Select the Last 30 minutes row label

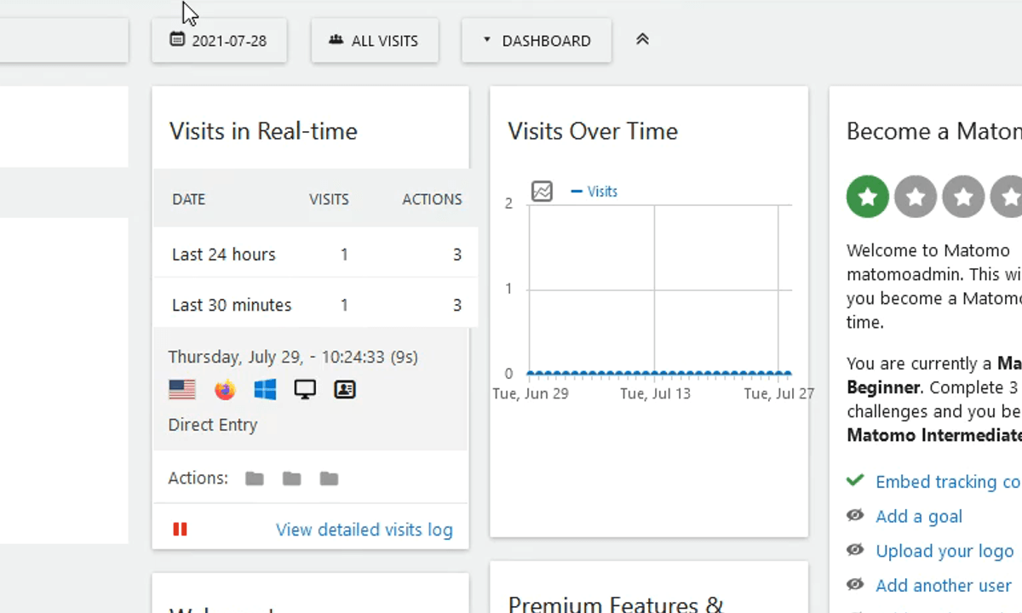click(232, 305)
